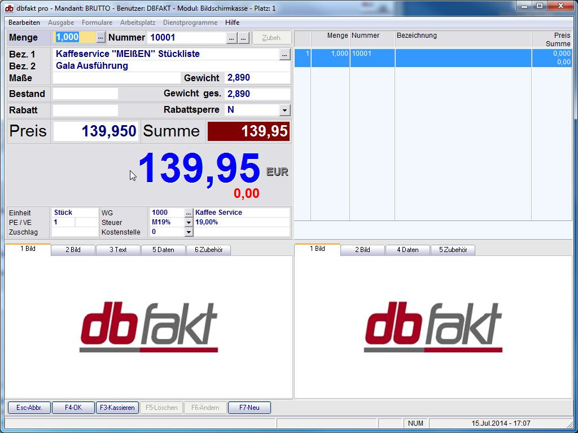
Task: Click the F7-Neu button
Action: [x=249, y=407]
